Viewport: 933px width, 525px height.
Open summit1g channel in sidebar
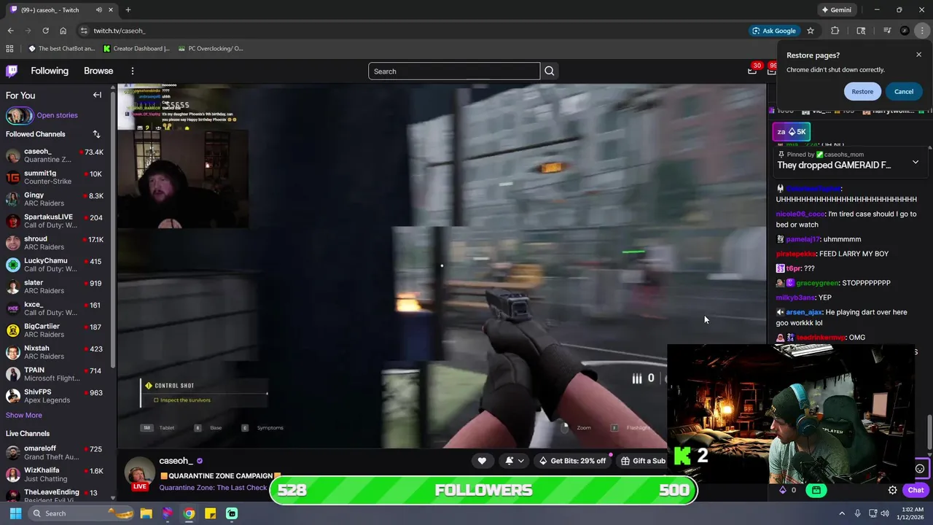click(x=55, y=177)
